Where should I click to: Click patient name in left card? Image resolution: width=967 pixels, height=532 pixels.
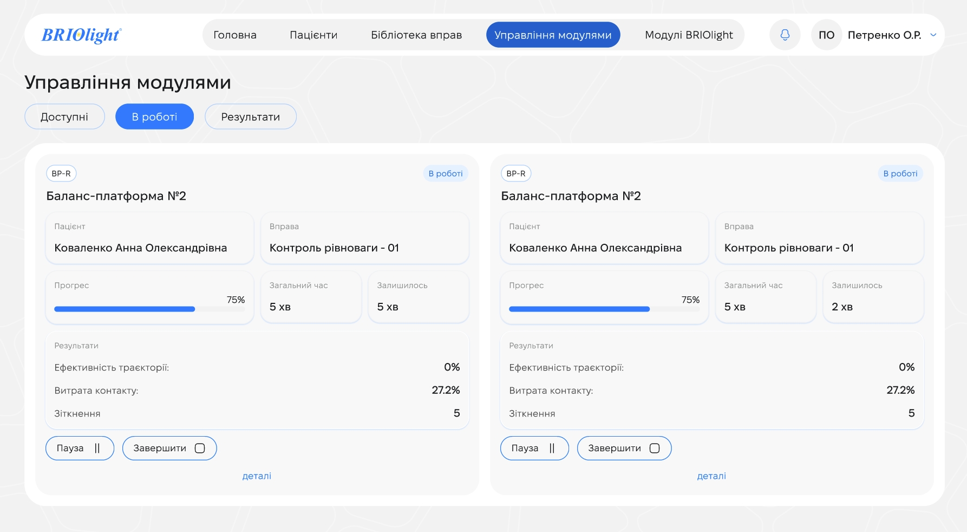click(141, 248)
